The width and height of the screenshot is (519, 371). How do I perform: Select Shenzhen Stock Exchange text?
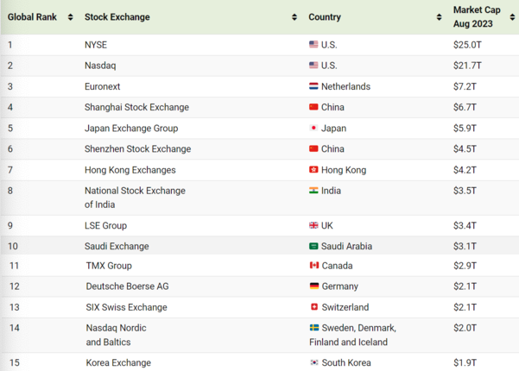(x=137, y=148)
